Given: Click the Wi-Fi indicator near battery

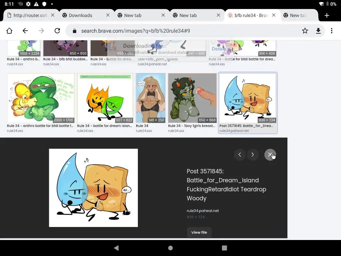Looking at the screenshot, I should tap(321, 4).
